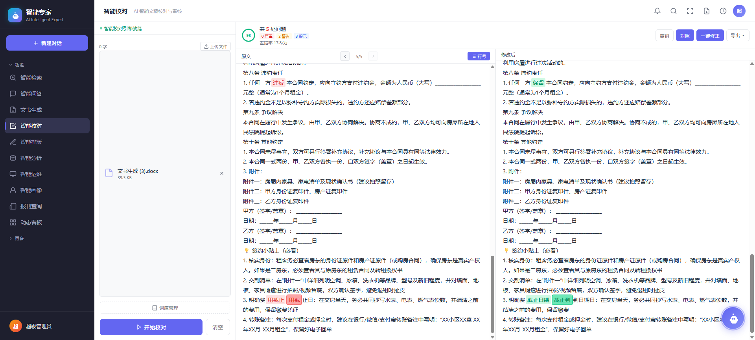Open the 导出 export dropdown
Image resolution: width=755 pixels, height=340 pixels.
point(738,36)
